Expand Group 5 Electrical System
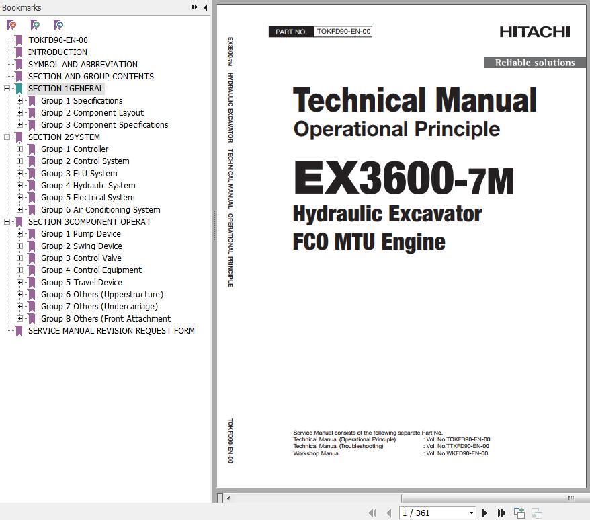The height and width of the screenshot is (520, 590). click(x=19, y=198)
